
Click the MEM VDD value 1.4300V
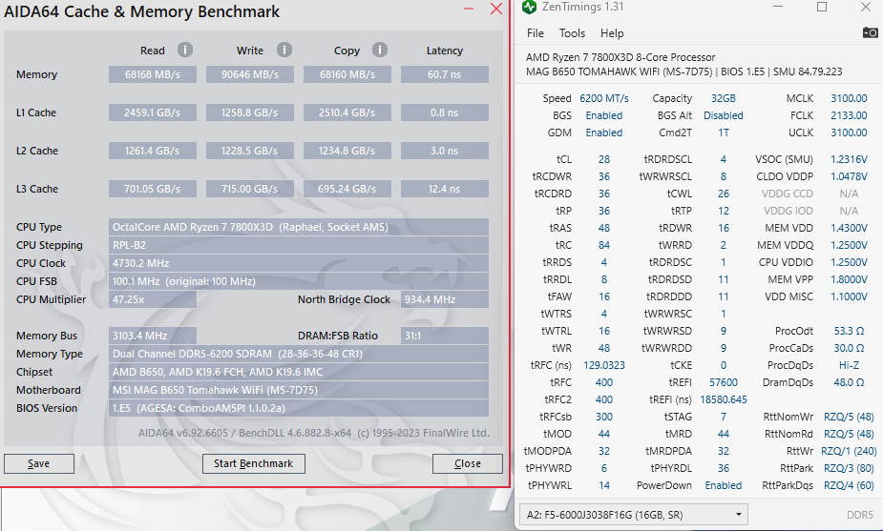(x=849, y=228)
